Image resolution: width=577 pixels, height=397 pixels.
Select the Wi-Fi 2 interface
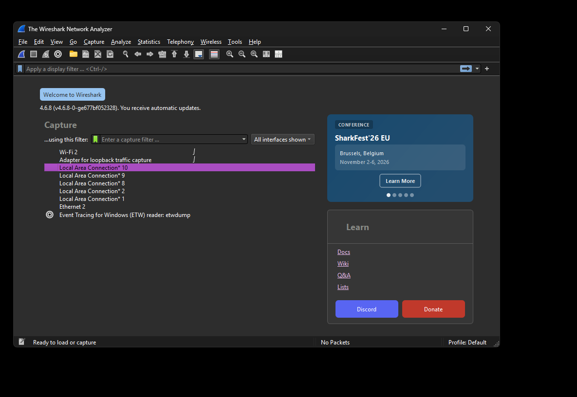[180, 152]
